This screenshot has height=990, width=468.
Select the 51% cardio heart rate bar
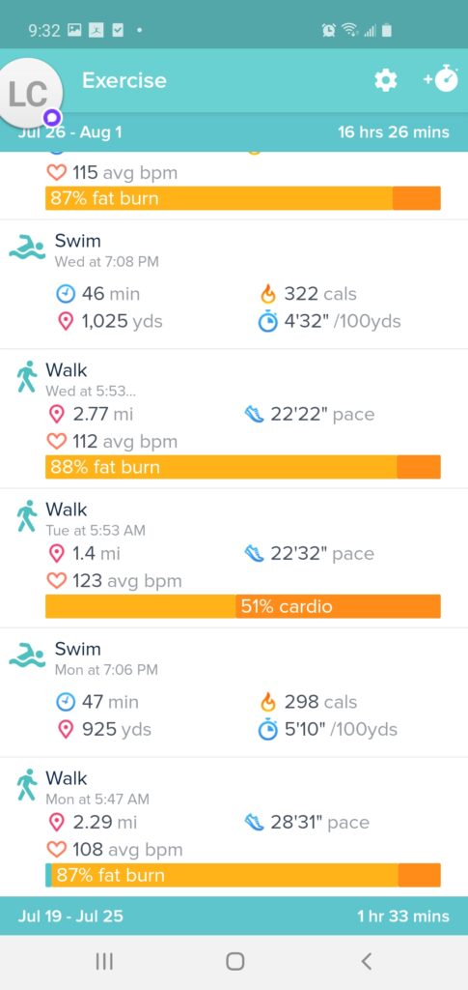click(x=243, y=607)
